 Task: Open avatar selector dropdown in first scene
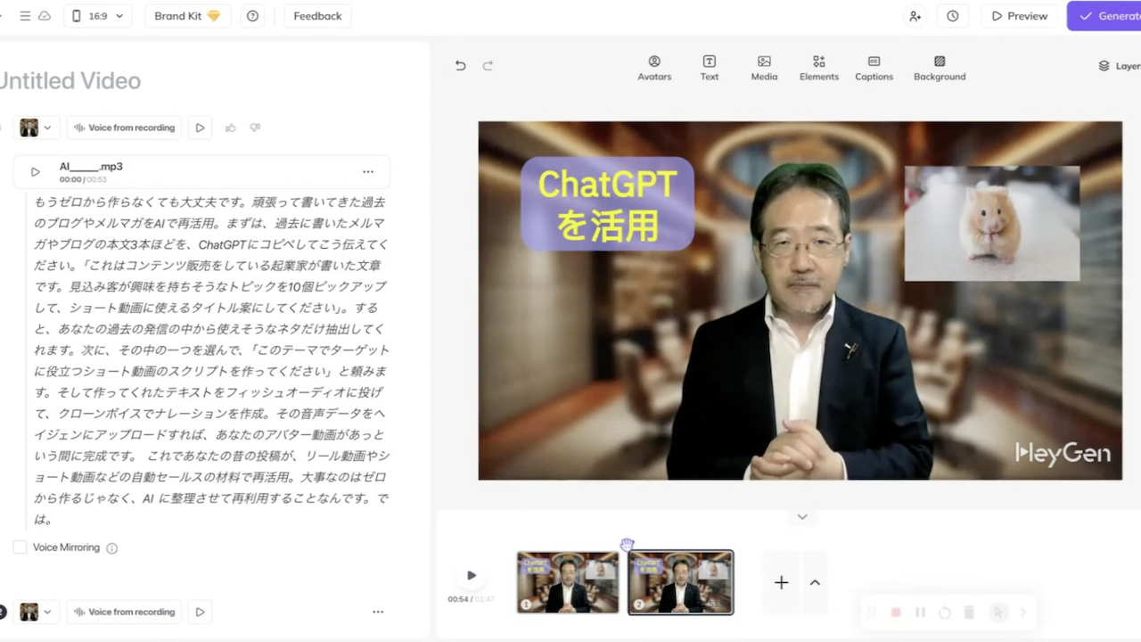36,128
